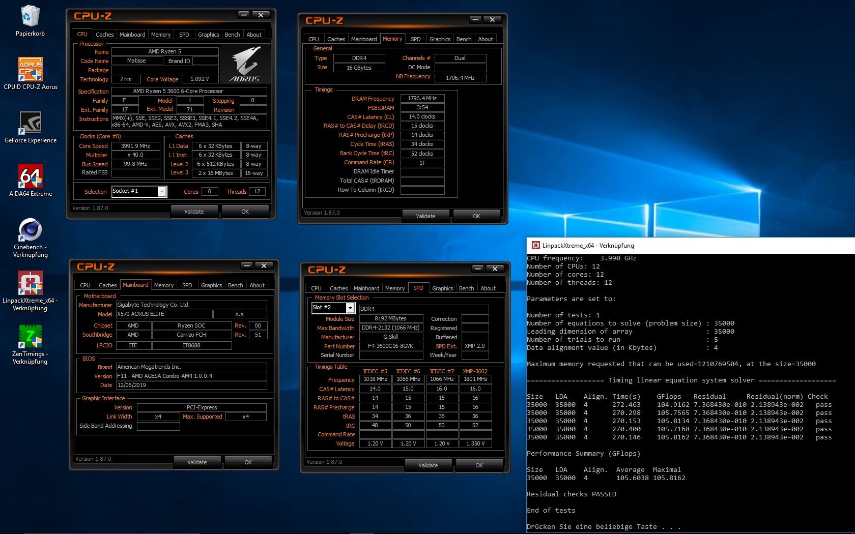Click the Threads count field showing 12
855x534 pixels.
[257, 192]
